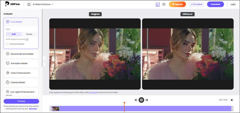Click the HitPaw AI enhanced video preview
The image size is (240, 113).
coord(188,54)
